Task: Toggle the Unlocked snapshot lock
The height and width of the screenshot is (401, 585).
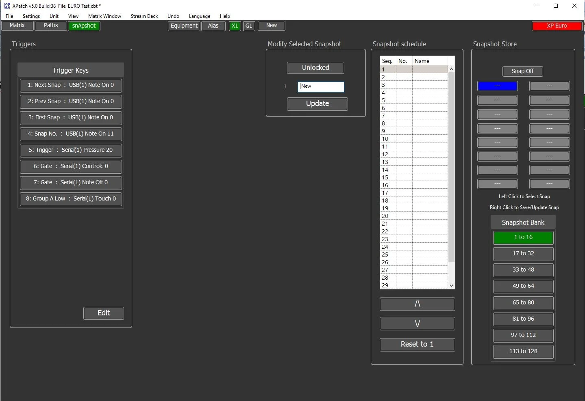Action: click(315, 67)
